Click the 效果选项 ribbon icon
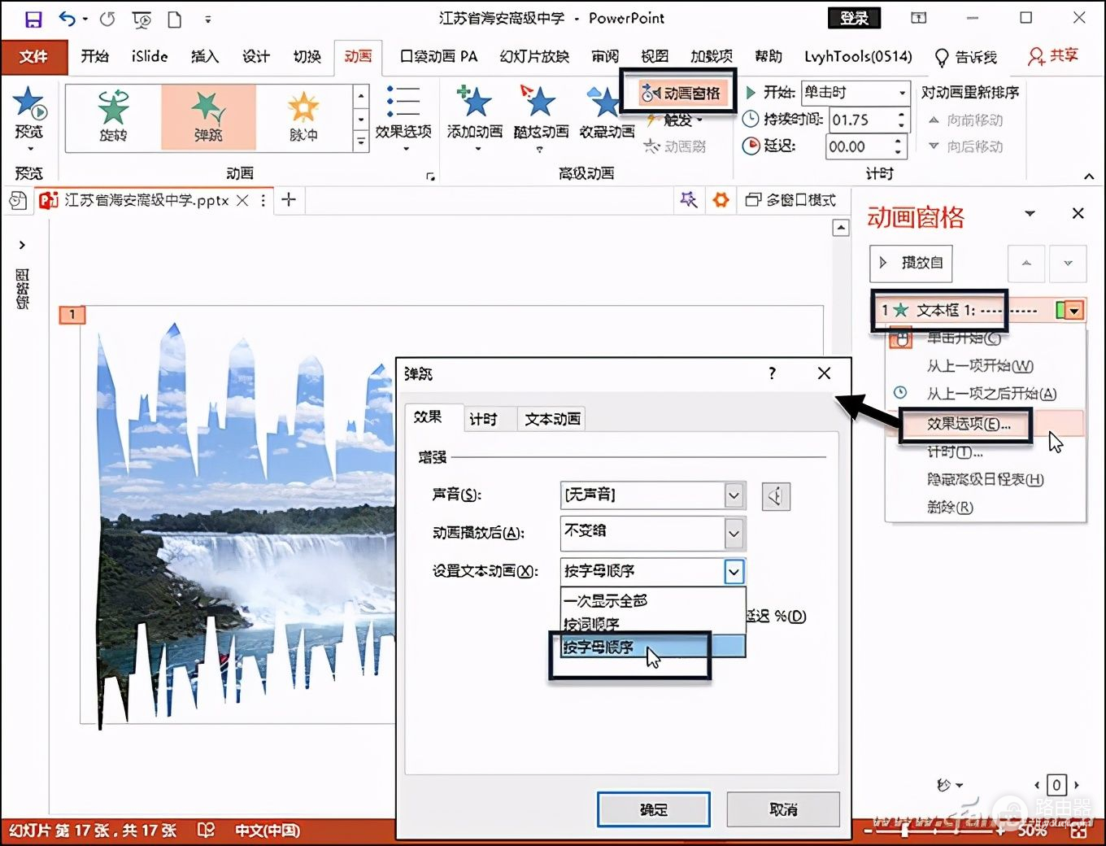 [x=403, y=106]
